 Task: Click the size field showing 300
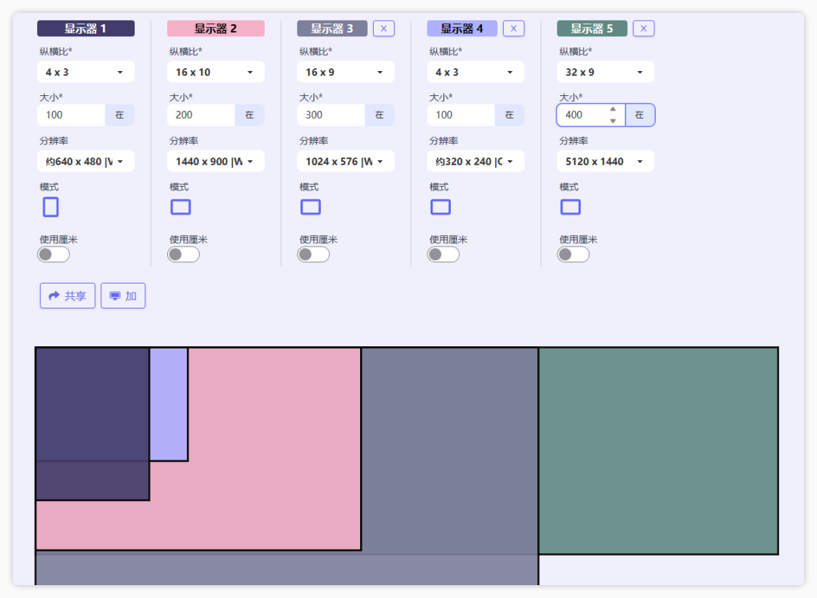click(331, 115)
